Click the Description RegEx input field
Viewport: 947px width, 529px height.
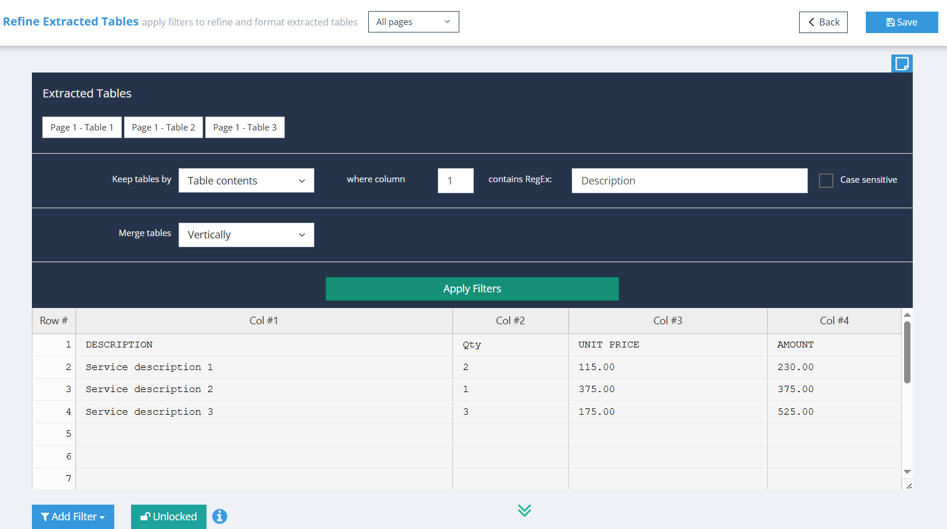(689, 180)
